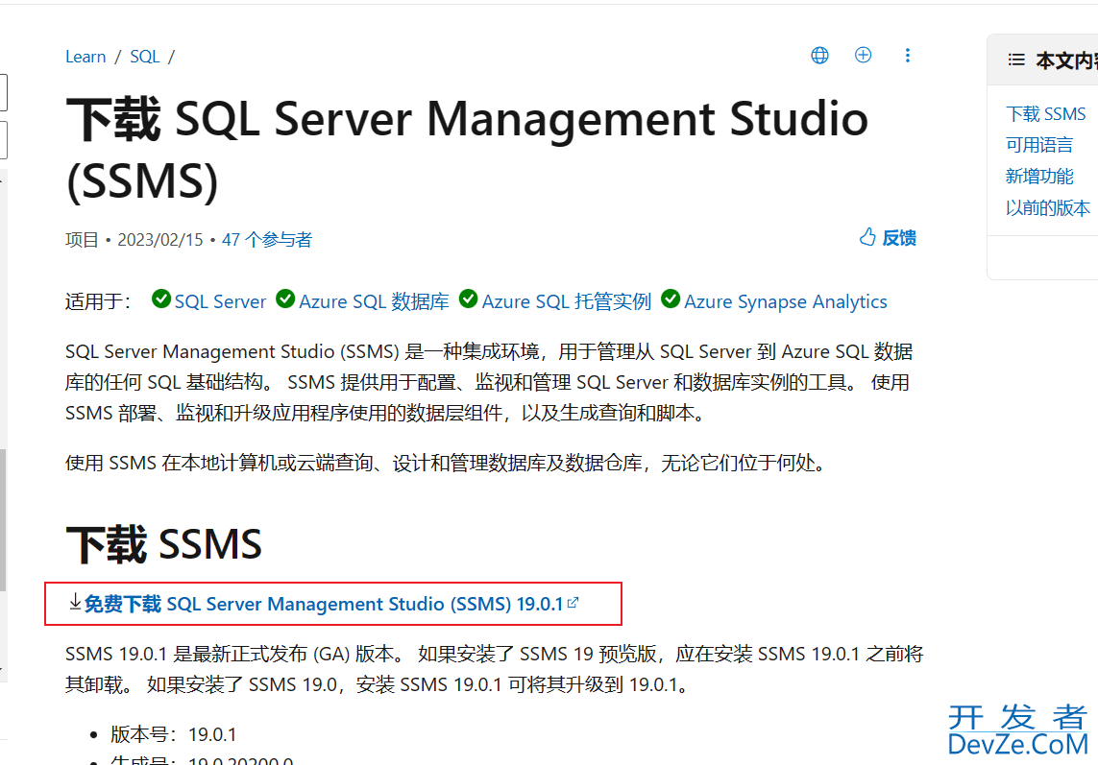Click the green check beside Azure Synapse Analytics

point(671,299)
